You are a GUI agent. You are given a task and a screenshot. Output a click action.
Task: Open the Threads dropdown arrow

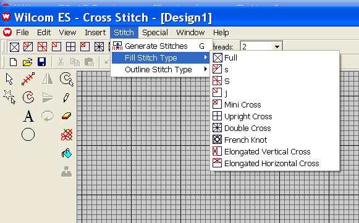(277, 47)
